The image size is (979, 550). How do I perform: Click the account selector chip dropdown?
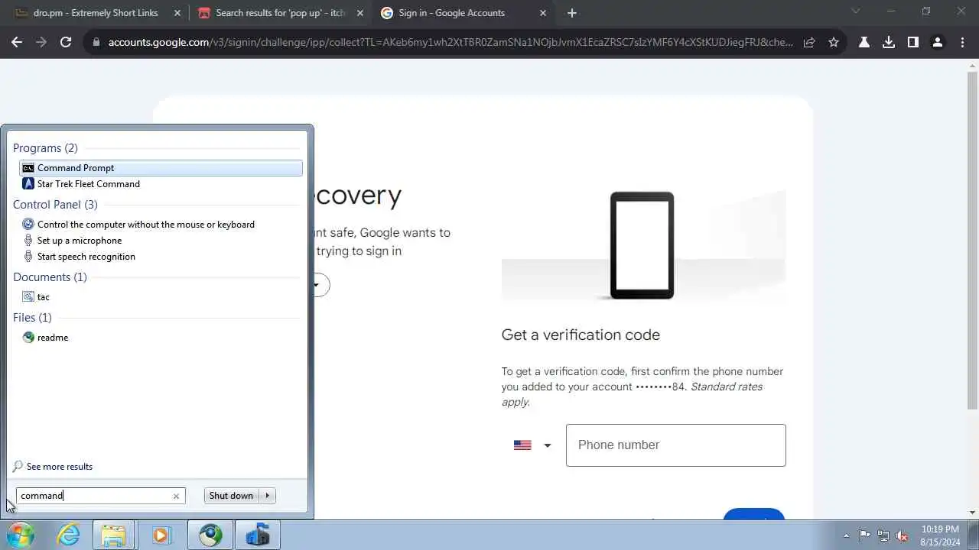click(x=321, y=285)
